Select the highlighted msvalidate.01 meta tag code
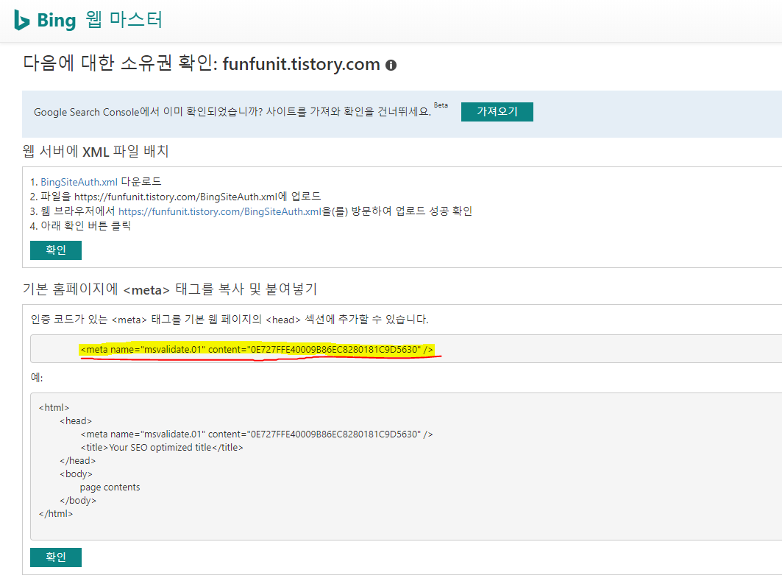The width and height of the screenshot is (782, 581). point(256,349)
